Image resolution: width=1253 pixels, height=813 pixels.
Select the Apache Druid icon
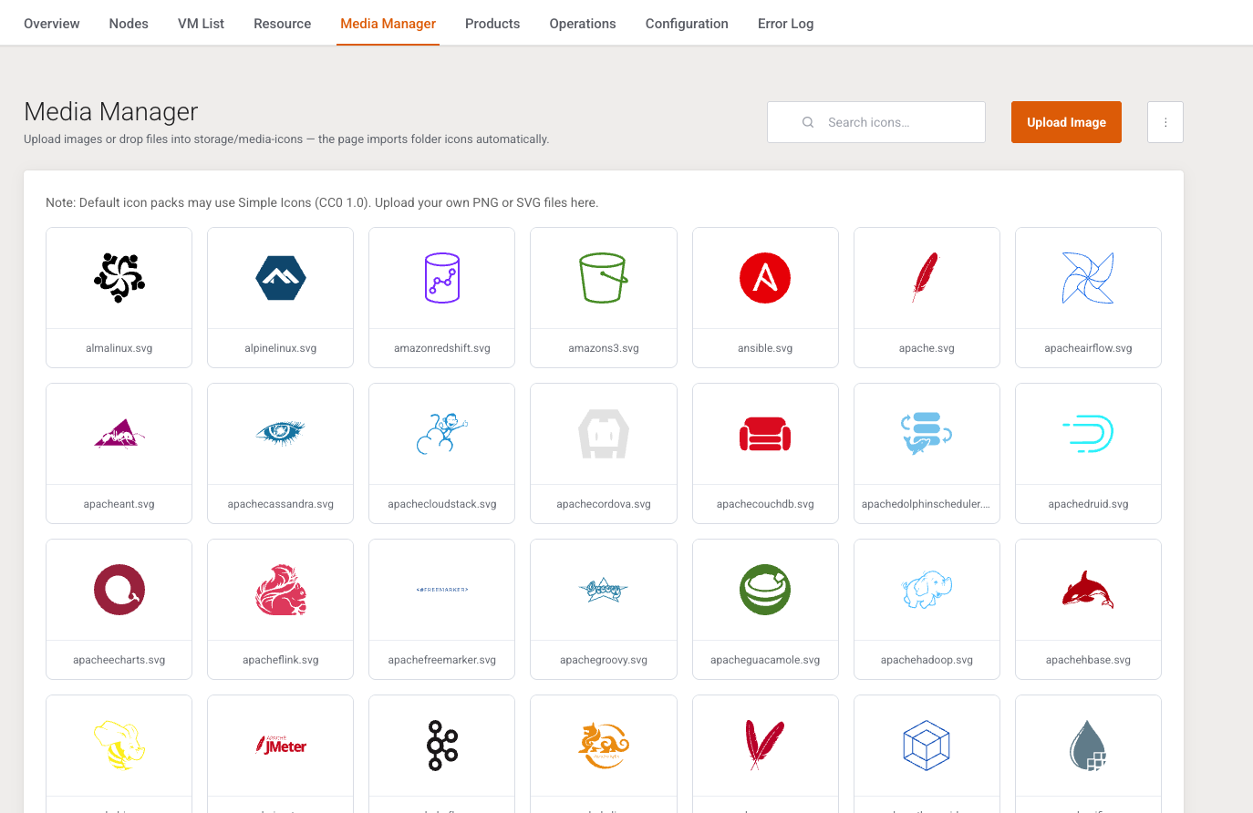pos(1088,434)
